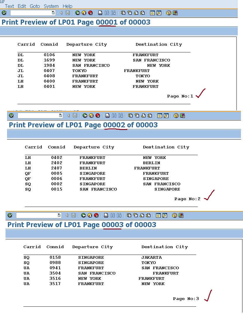Create new session from page 00001 toolbar
This screenshot has width=243, height=319.
152,13
